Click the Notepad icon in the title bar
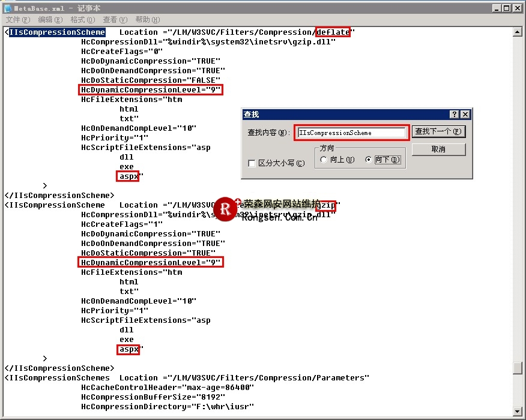The image size is (526, 420). [x=8, y=8]
